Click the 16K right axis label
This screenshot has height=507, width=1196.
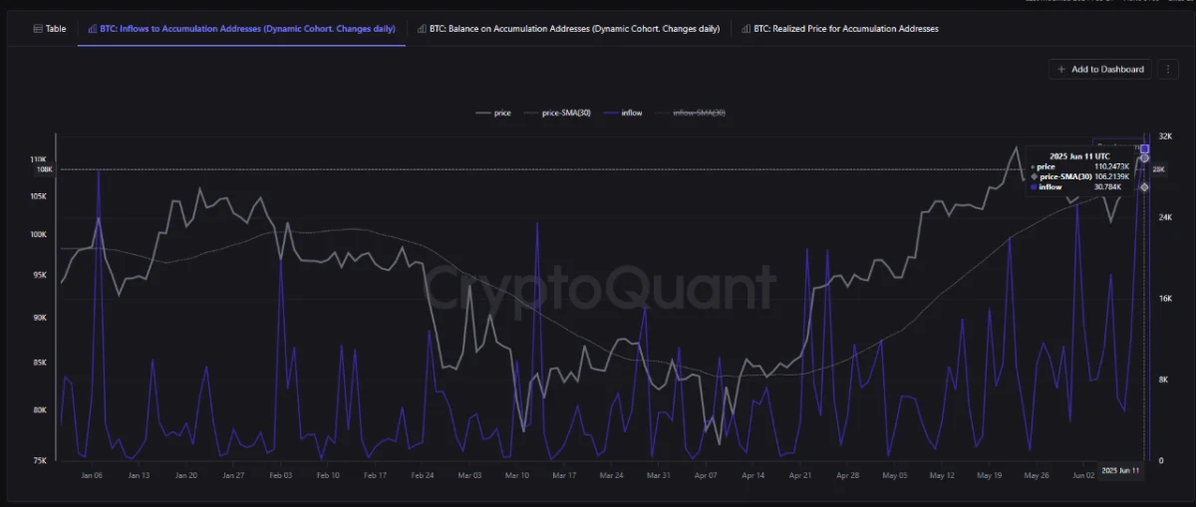pos(1167,298)
